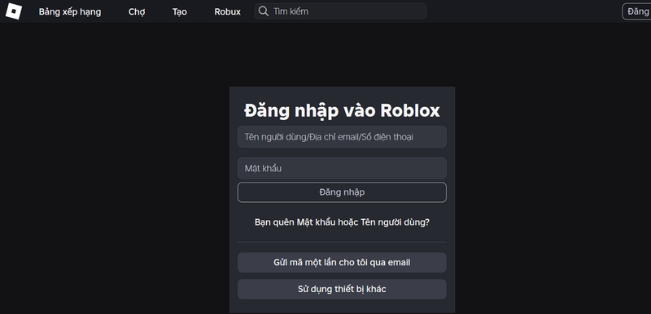This screenshot has width=651, height=314.
Task: Click the Roblox logo icon
Action: pyautogui.click(x=13, y=11)
